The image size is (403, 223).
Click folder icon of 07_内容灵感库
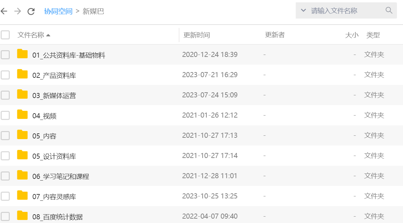[x=22, y=196]
